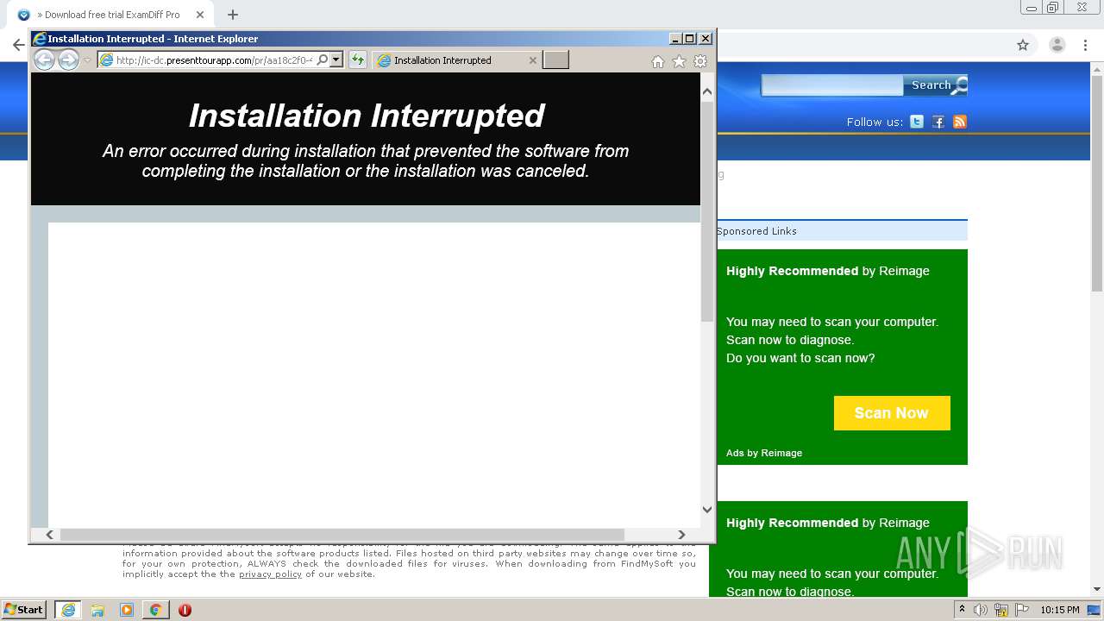Click the address bar search magnifier icon
Viewport: 1104px width, 621px height.
tap(323, 60)
